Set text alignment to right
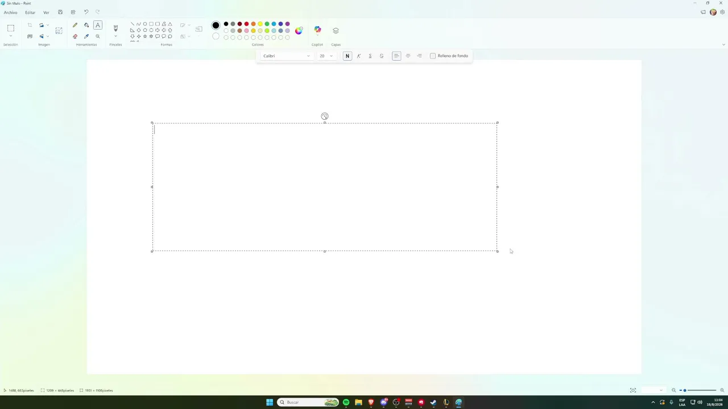 pyautogui.click(x=419, y=56)
